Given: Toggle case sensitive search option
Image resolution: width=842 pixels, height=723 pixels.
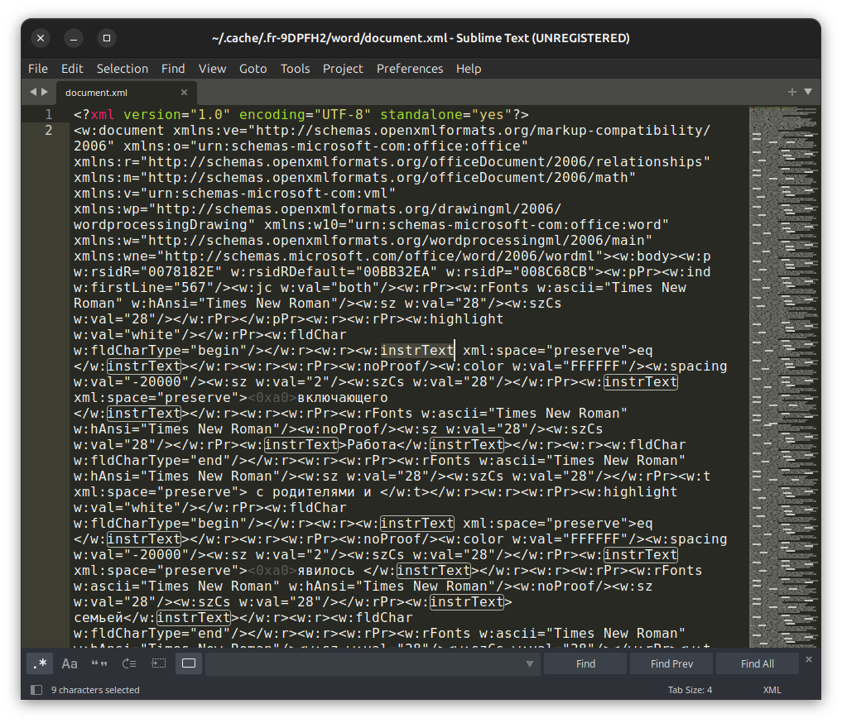Looking at the screenshot, I should (x=70, y=663).
